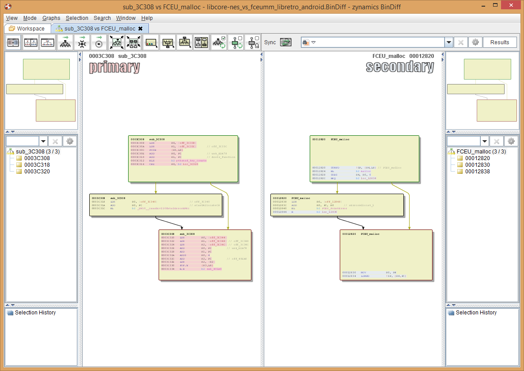
Task: Click secondary graph overview thumbnail
Action: 482,90
